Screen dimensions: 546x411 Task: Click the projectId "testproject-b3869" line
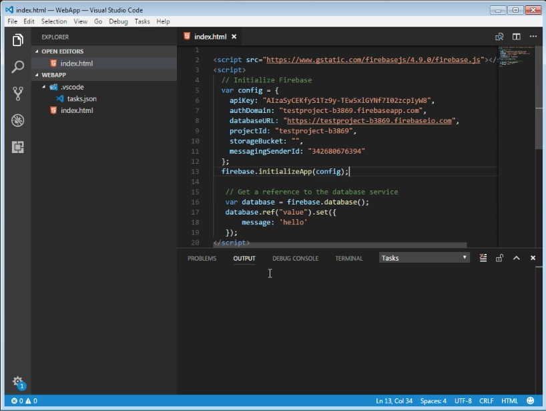coord(293,131)
